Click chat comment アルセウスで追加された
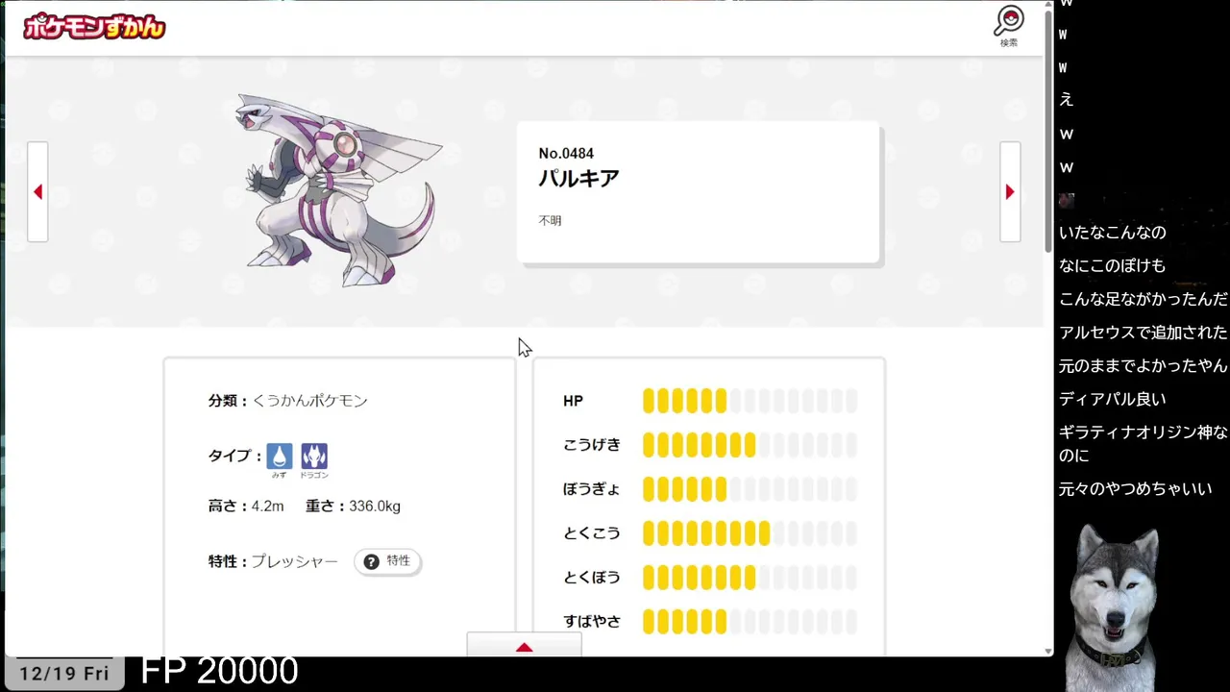This screenshot has width=1230, height=692. [1143, 333]
